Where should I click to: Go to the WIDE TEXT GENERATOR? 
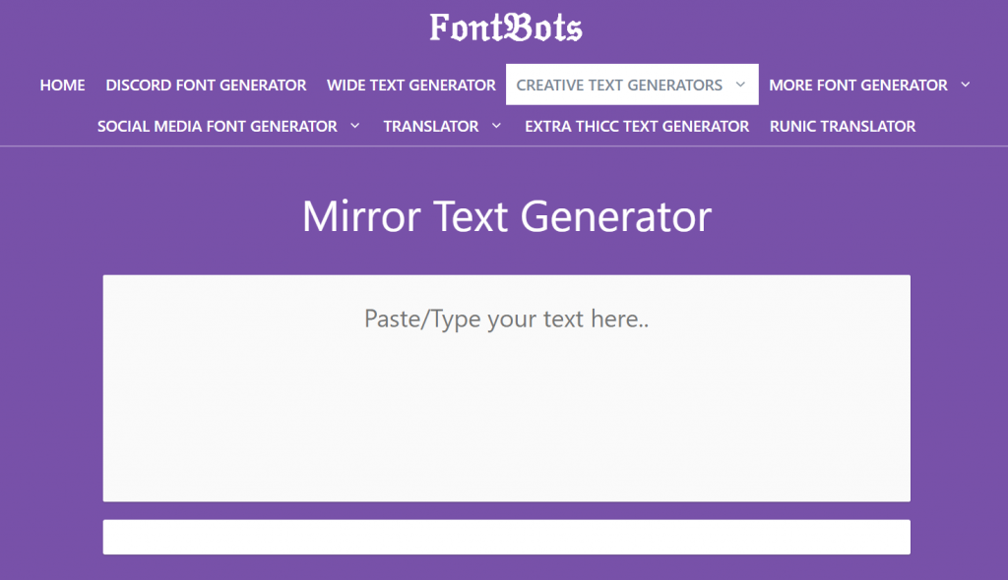410,85
